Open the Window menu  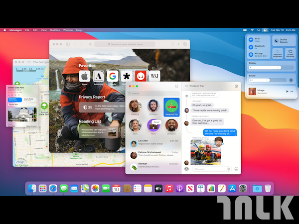[68, 30]
